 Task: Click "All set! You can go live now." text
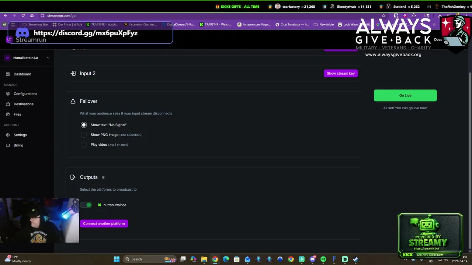(405, 108)
